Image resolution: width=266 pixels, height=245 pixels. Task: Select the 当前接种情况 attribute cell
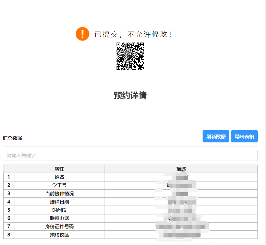point(59,194)
